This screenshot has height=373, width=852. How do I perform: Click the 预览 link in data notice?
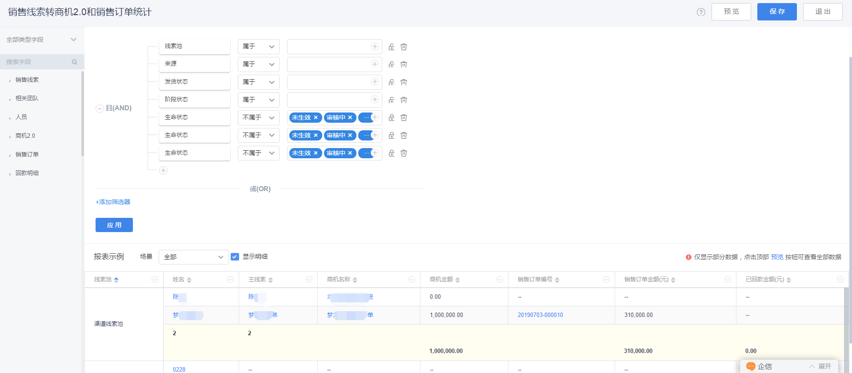tap(777, 257)
